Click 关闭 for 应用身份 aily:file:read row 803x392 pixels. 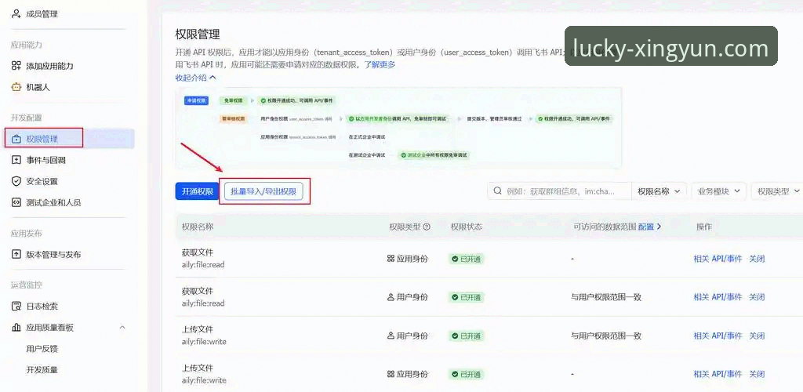click(757, 259)
